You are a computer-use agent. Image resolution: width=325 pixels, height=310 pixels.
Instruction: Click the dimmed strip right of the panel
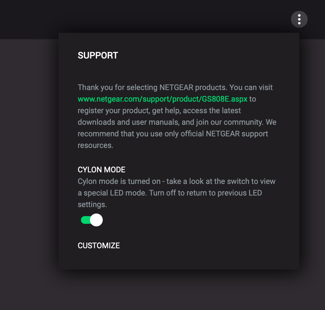click(x=312, y=153)
